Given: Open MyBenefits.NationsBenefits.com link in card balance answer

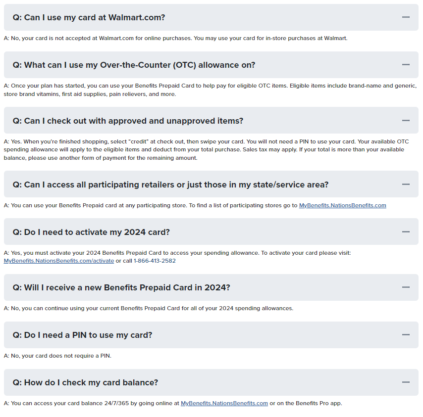Looking at the screenshot, I should (224, 403).
